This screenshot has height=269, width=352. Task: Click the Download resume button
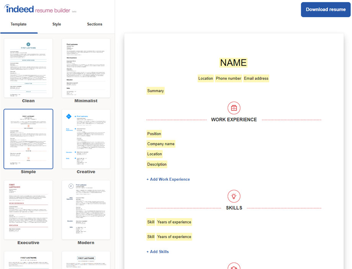tap(326, 10)
